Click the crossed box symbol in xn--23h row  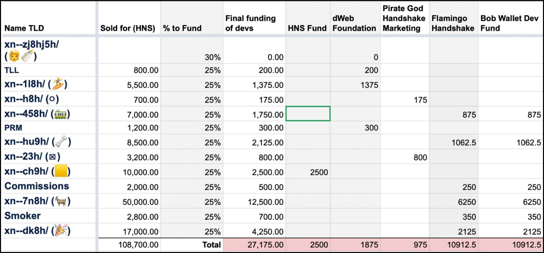[x=52, y=157]
